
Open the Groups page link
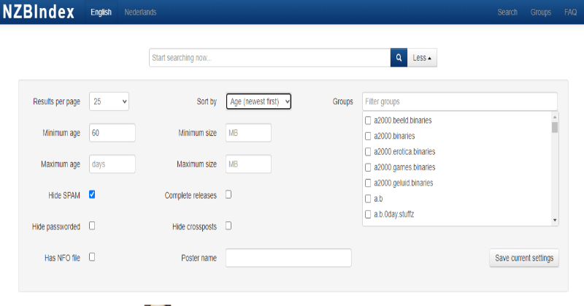[541, 12]
